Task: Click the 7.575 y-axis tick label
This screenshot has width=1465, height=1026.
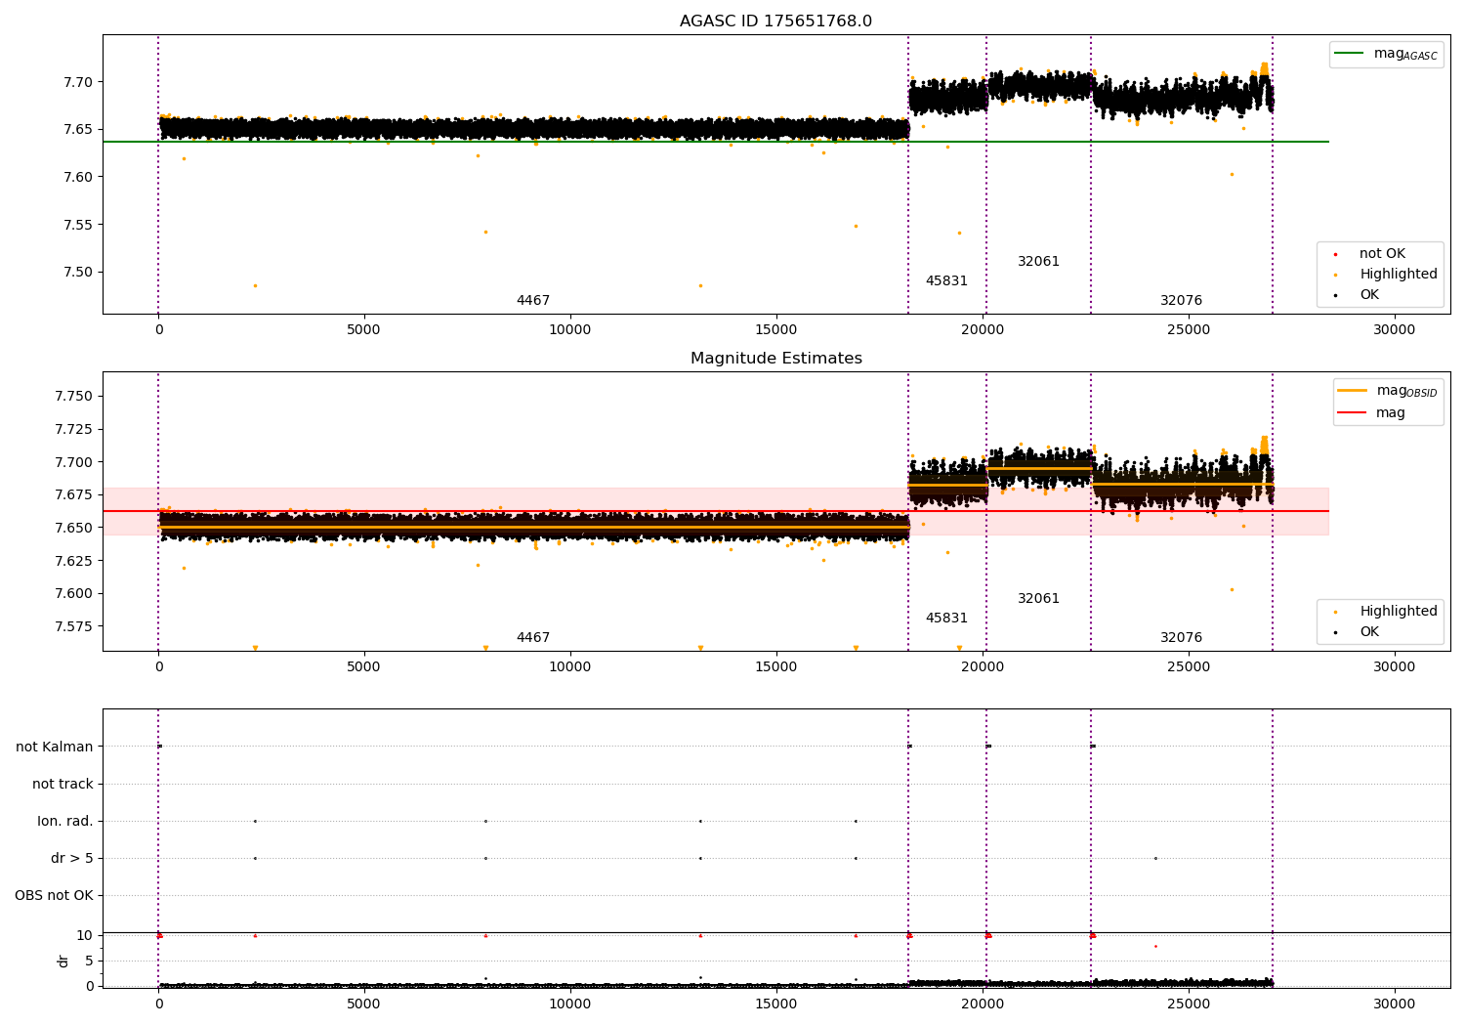Action: [74, 626]
